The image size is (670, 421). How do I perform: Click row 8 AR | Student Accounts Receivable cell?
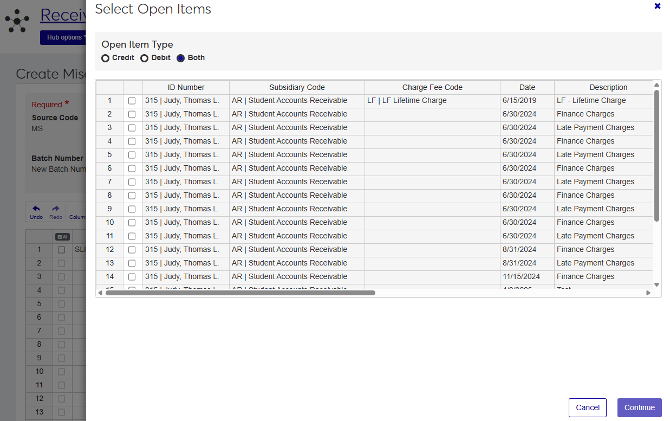(297, 196)
